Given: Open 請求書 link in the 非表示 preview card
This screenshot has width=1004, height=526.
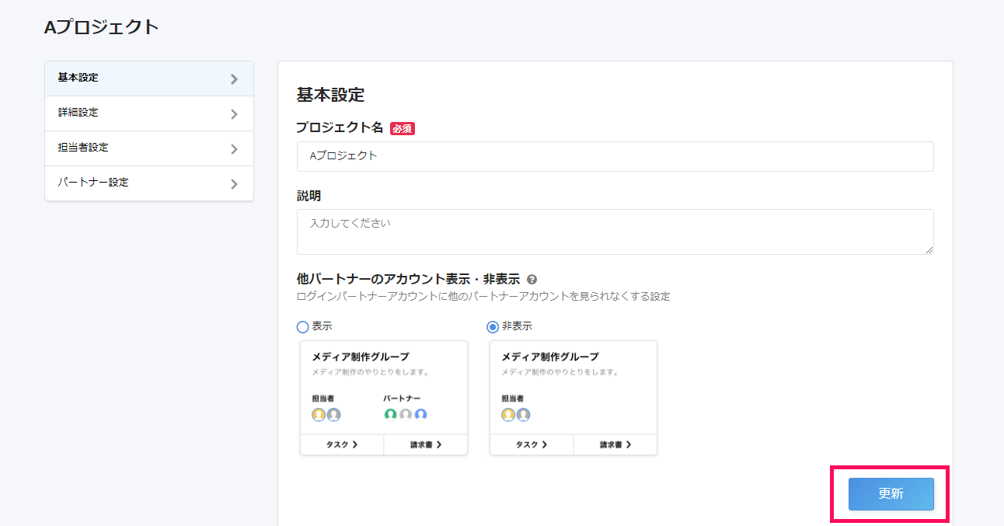Looking at the screenshot, I should tap(615, 445).
